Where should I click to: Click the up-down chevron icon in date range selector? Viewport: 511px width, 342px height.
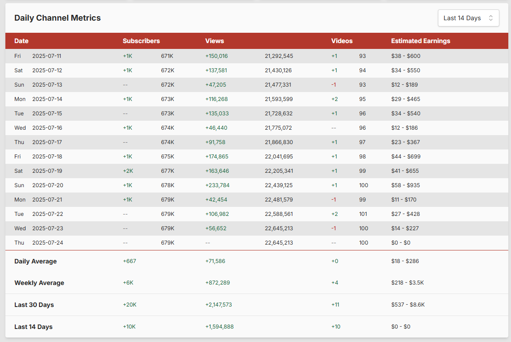click(x=491, y=18)
